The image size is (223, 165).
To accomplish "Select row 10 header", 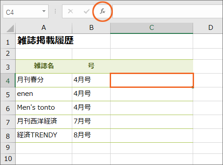I will pos(8,159).
